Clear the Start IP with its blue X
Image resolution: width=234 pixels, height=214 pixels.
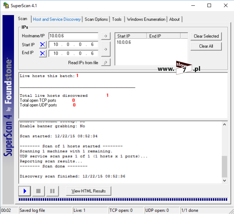click(x=43, y=44)
